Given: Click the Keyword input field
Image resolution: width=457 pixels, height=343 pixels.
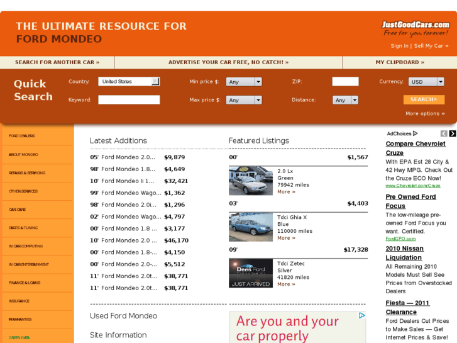Looking at the screenshot, I should [129, 100].
